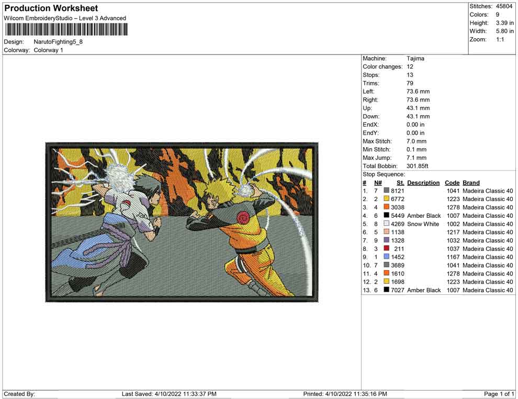The width and height of the screenshot is (518, 399).
Task: Click the black swatch in stop row 13
Action: [x=386, y=290]
